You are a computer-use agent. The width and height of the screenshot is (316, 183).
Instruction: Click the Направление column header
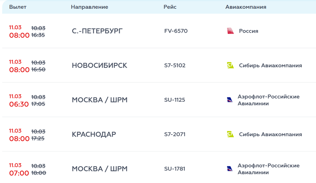(x=89, y=7)
